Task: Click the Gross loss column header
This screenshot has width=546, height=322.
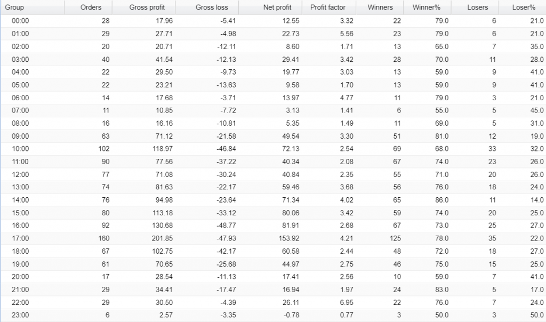Action: click(212, 7)
